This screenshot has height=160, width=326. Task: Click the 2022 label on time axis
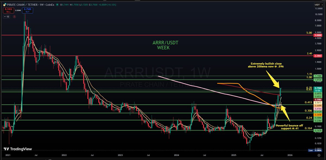click(64, 155)
